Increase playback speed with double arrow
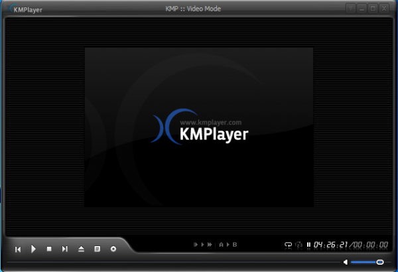 (210, 245)
